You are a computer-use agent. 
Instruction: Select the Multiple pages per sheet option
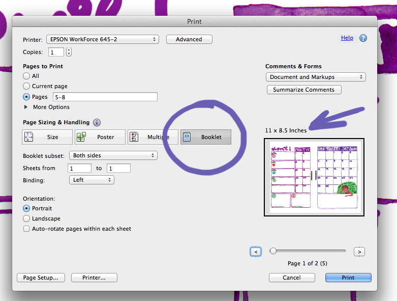(152, 137)
